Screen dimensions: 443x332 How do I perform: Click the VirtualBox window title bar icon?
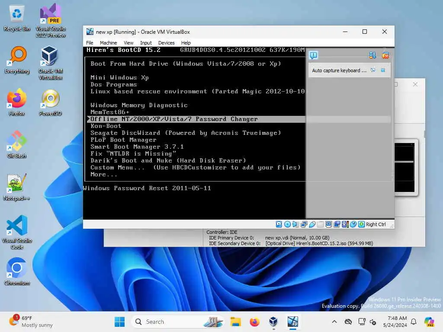(x=90, y=32)
